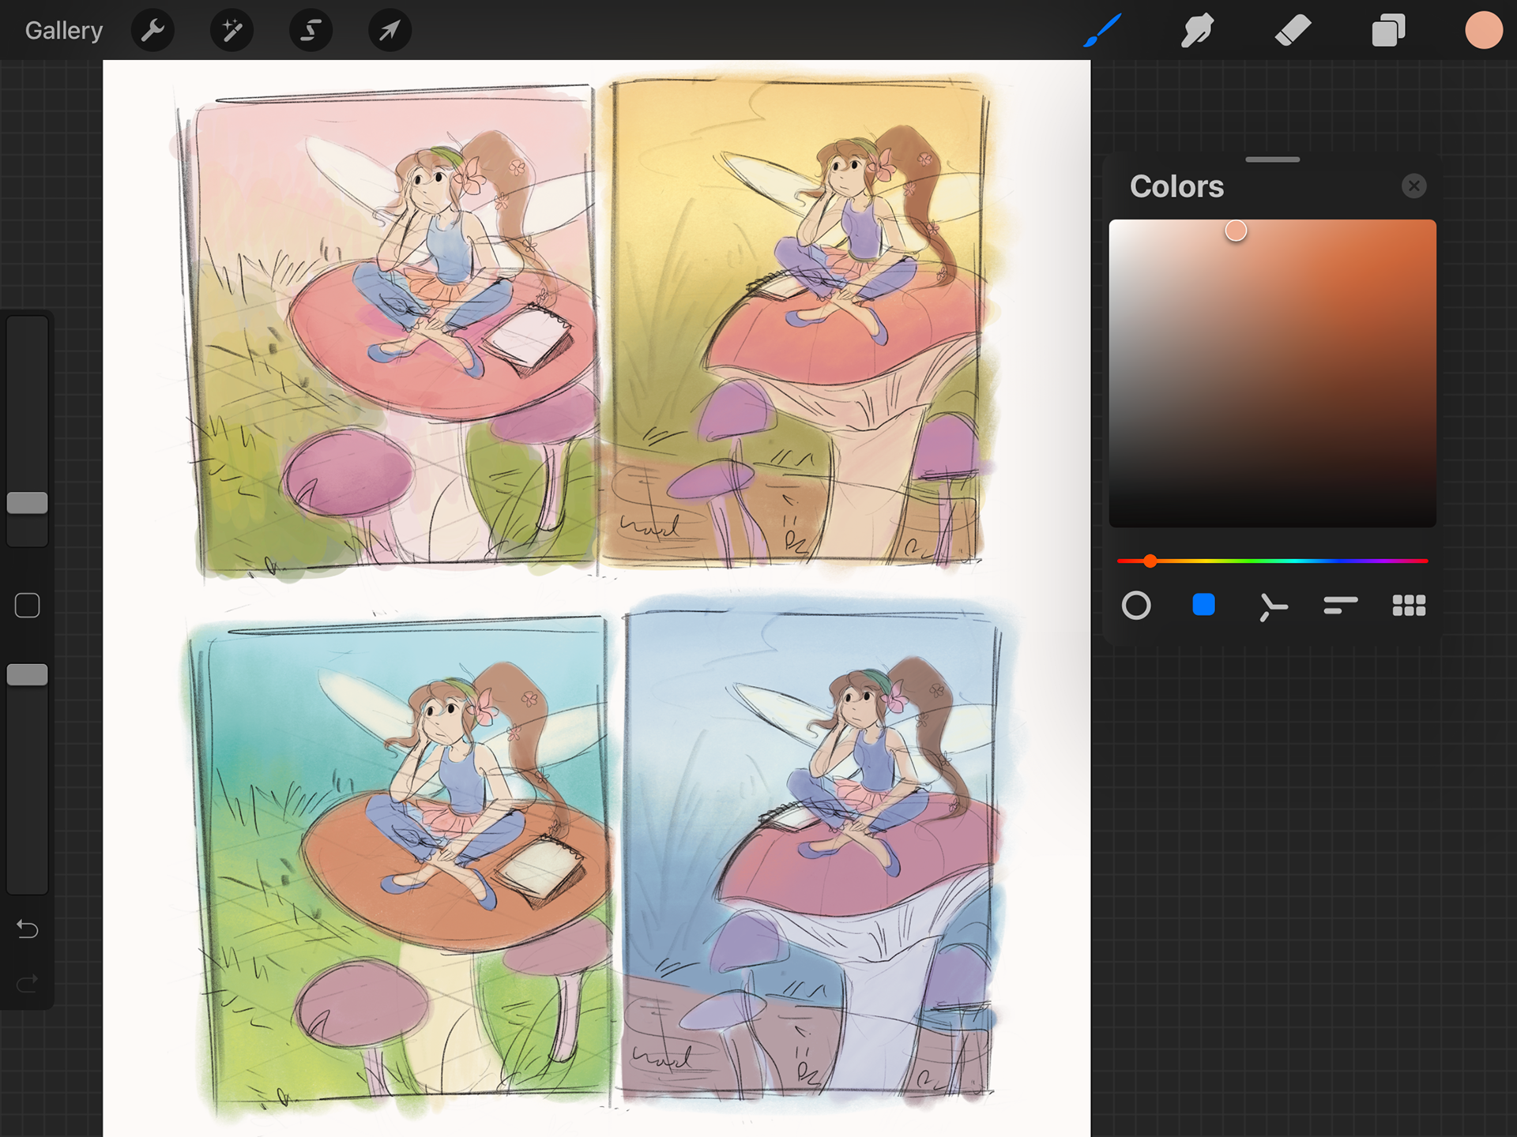The width and height of the screenshot is (1517, 1137).
Task: Switch to the Harmony color tab
Action: [1272, 606]
